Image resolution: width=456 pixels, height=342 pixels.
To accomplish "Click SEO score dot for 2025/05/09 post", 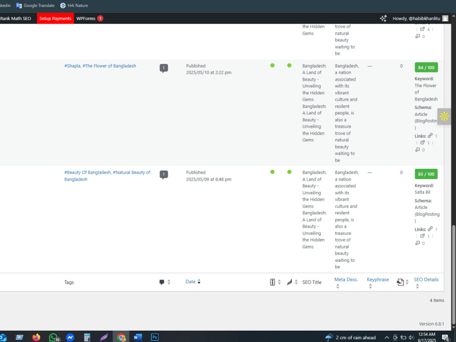I will (272, 172).
